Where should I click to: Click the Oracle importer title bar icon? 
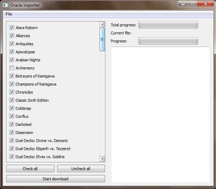tap(5, 5)
